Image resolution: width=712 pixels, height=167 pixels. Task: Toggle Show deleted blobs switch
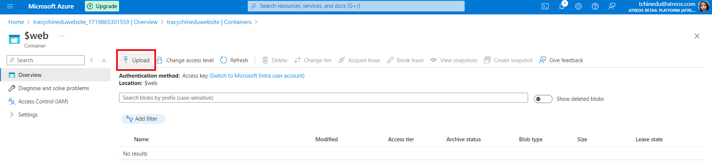point(543,99)
